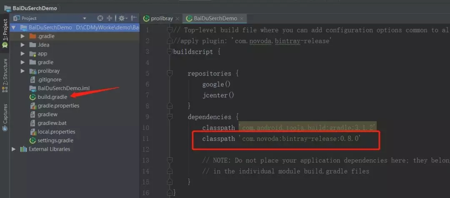Click the .gitignore file icon

coord(33,80)
